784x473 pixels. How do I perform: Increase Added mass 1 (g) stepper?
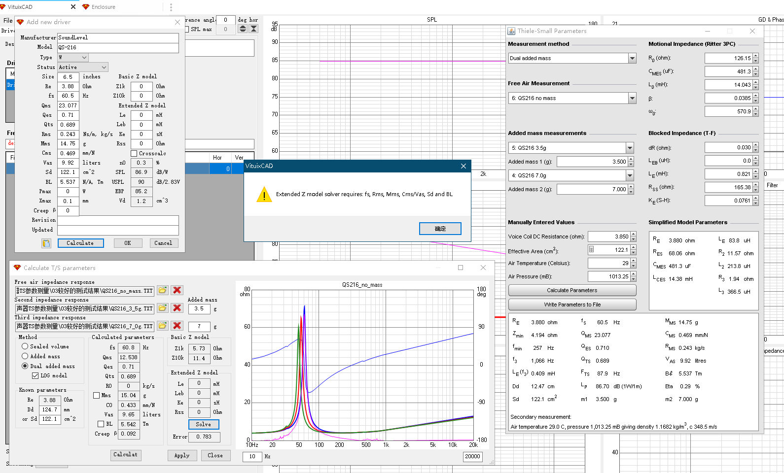[631, 159]
